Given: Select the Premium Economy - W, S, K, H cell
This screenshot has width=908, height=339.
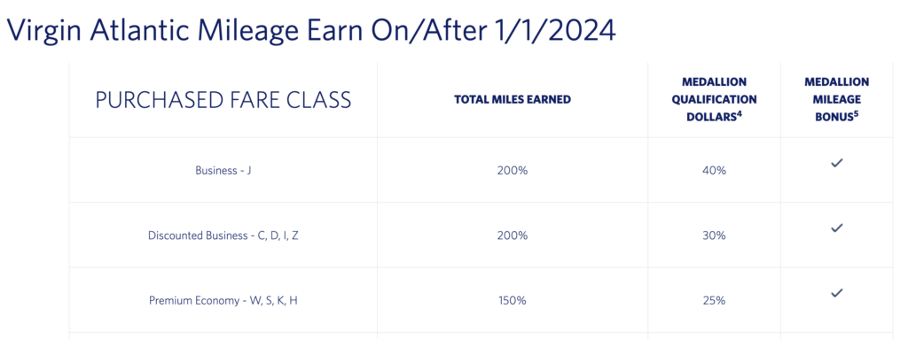Looking at the screenshot, I should pos(223,301).
